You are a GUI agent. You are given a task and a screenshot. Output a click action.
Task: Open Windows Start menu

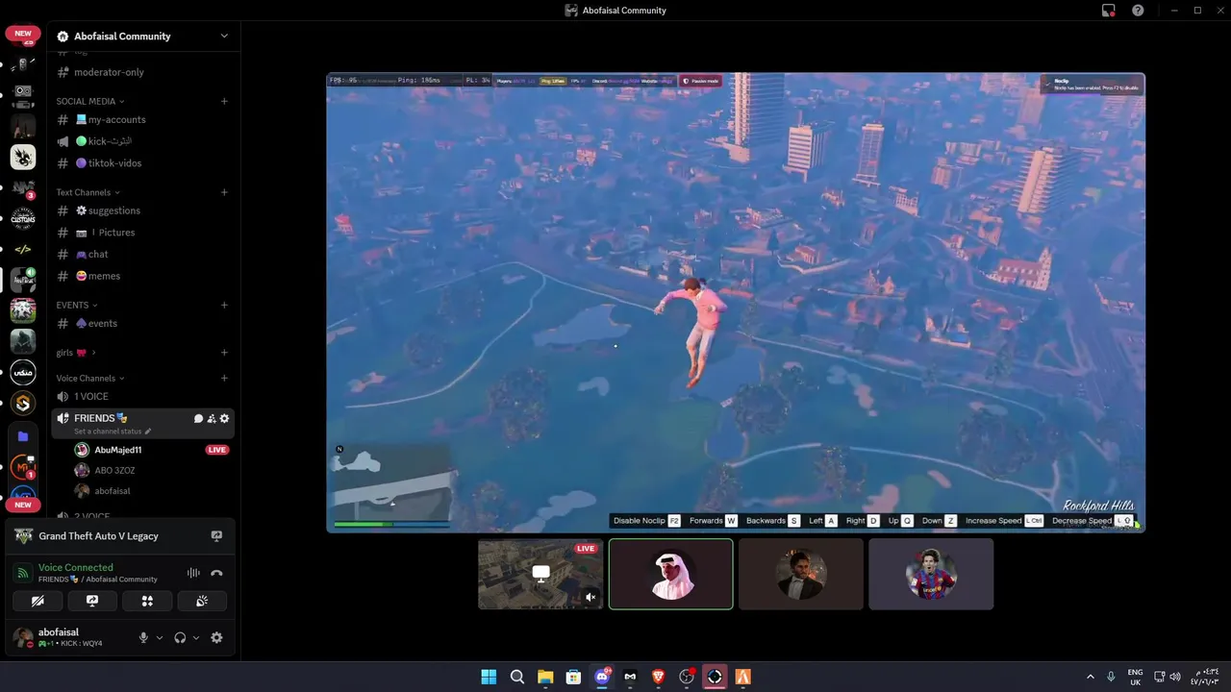pyautogui.click(x=489, y=677)
